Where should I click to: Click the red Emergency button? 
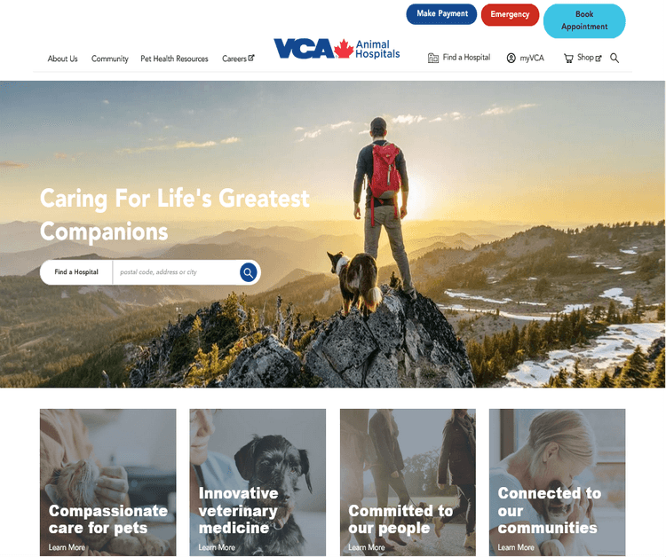click(510, 14)
